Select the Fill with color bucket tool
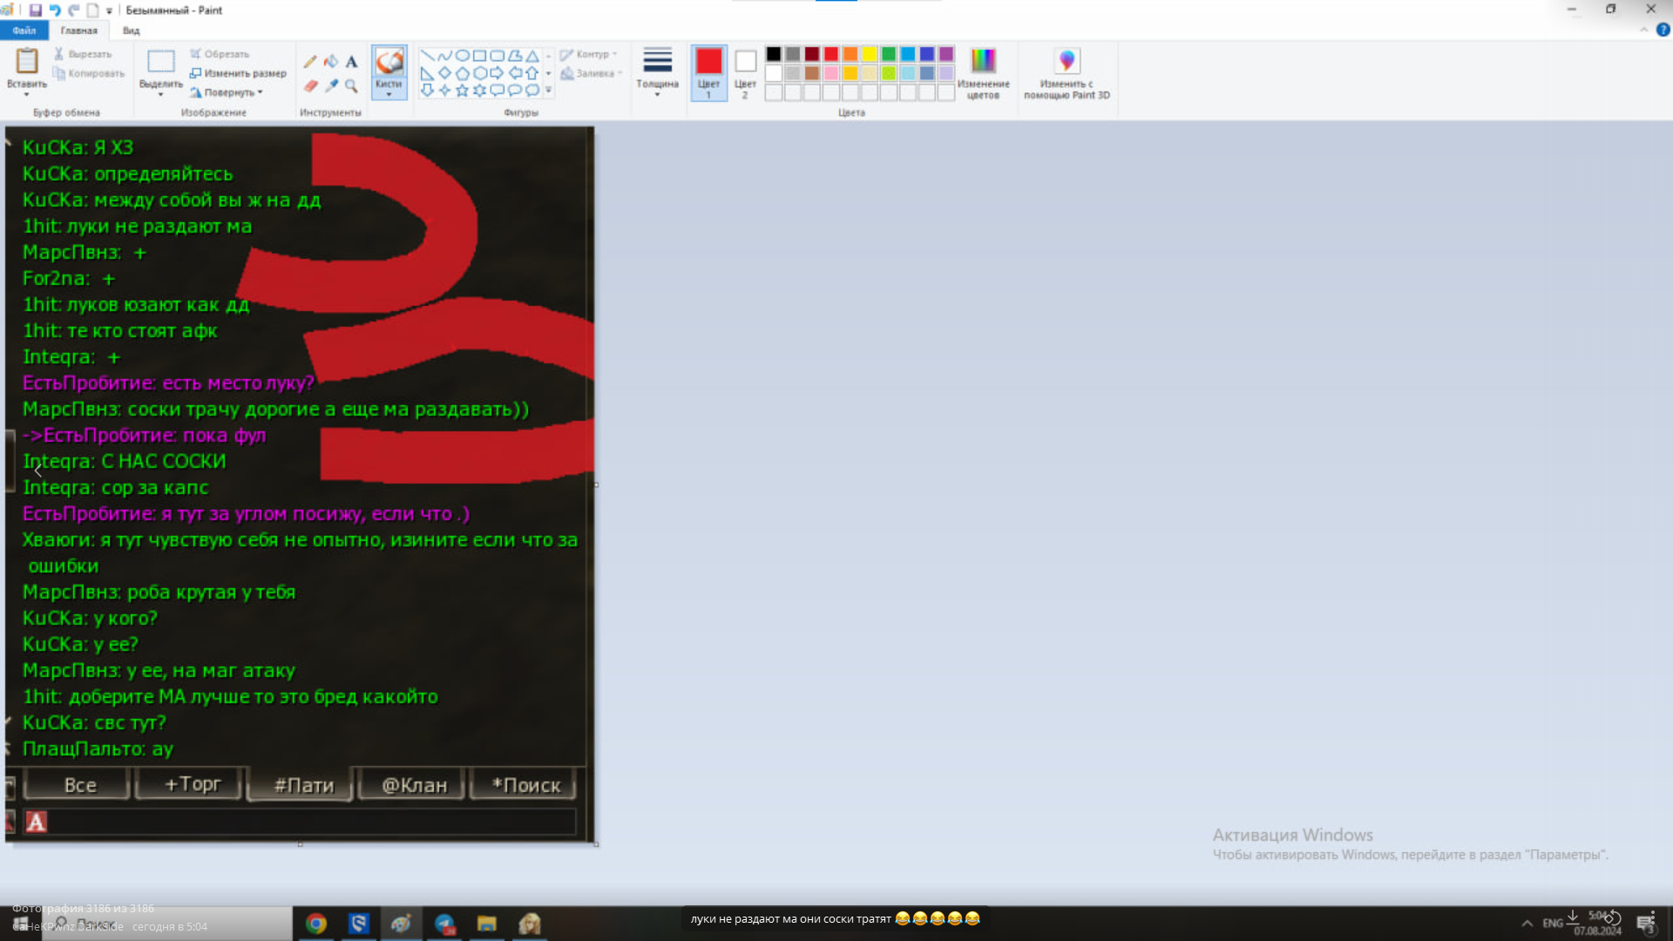 tap(331, 62)
